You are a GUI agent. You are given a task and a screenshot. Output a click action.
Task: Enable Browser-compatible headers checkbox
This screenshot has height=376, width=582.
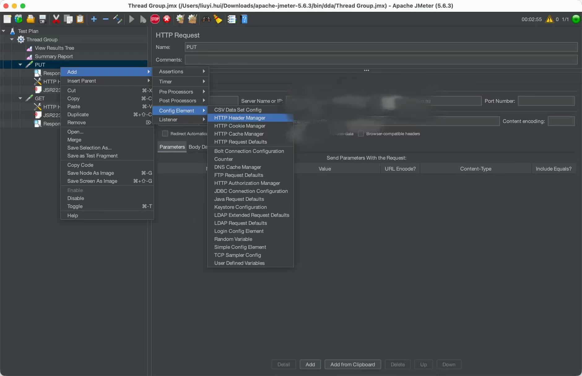click(x=361, y=133)
